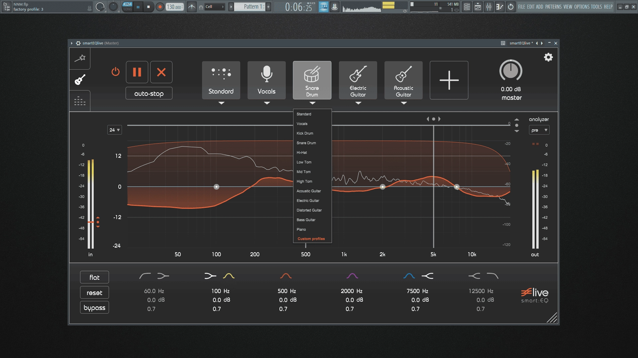Expand dropdown arrow under Standard tile

click(221, 103)
